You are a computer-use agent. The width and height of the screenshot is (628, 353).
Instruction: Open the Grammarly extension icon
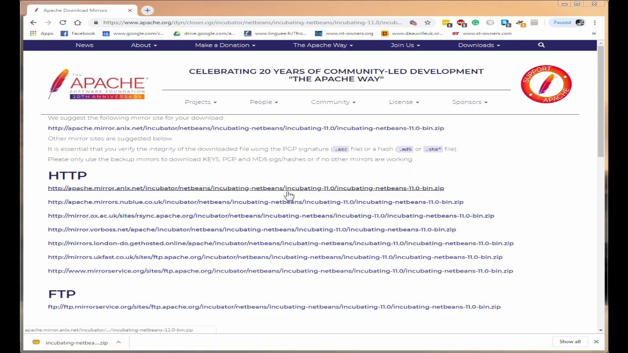click(x=475, y=23)
